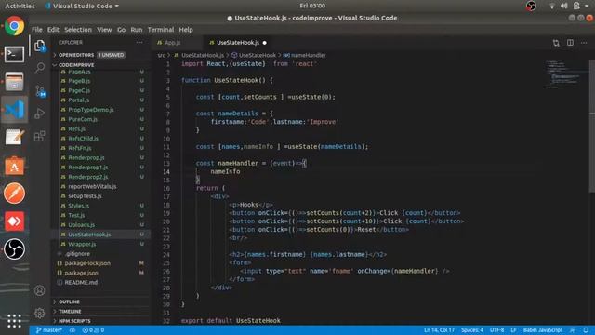The image size is (595, 335).
Task: Open the system menu arrow in top bar
Action: click(x=587, y=7)
